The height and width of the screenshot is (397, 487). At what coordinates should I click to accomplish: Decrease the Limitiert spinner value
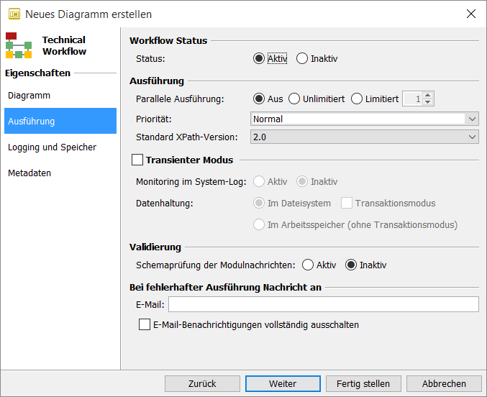[427, 102]
